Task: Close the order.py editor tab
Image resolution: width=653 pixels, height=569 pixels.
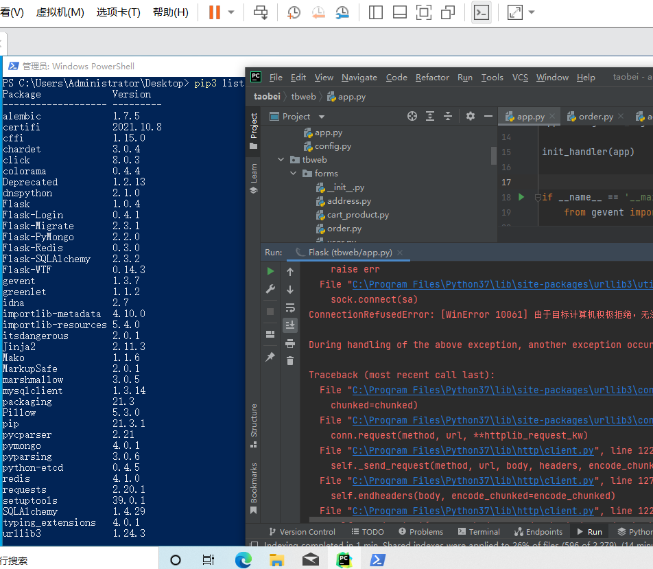Action: click(621, 116)
